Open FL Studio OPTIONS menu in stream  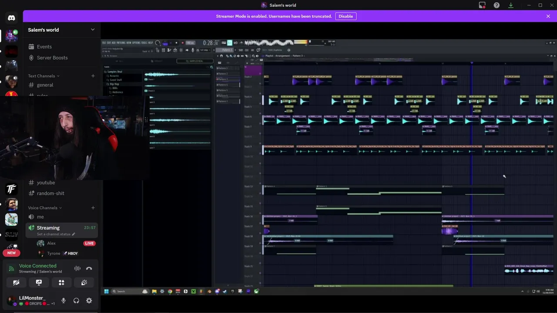click(x=136, y=43)
